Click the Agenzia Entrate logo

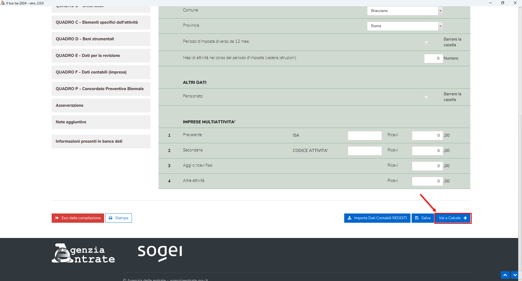tap(83, 253)
